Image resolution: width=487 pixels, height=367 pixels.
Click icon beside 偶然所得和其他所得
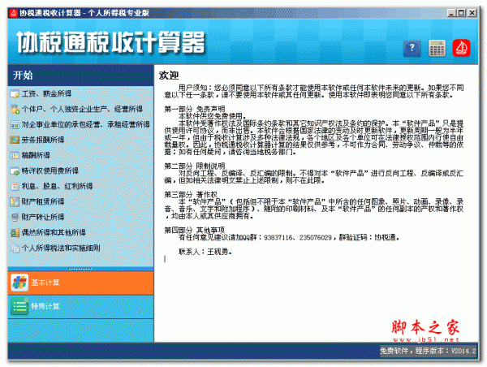coord(15,232)
